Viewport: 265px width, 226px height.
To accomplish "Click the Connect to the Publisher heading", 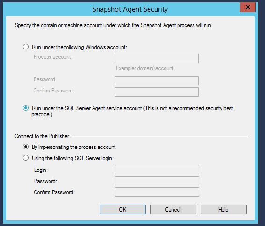I will (x=42, y=136).
